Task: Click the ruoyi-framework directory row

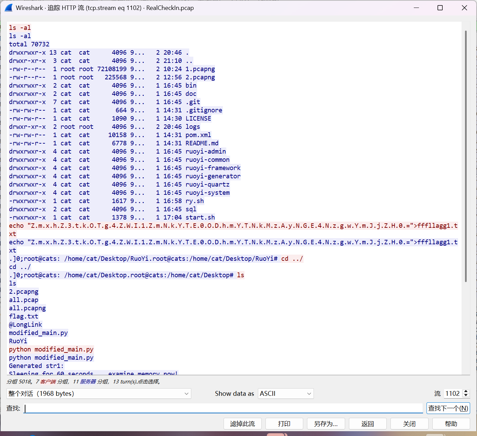Action: tap(125, 168)
